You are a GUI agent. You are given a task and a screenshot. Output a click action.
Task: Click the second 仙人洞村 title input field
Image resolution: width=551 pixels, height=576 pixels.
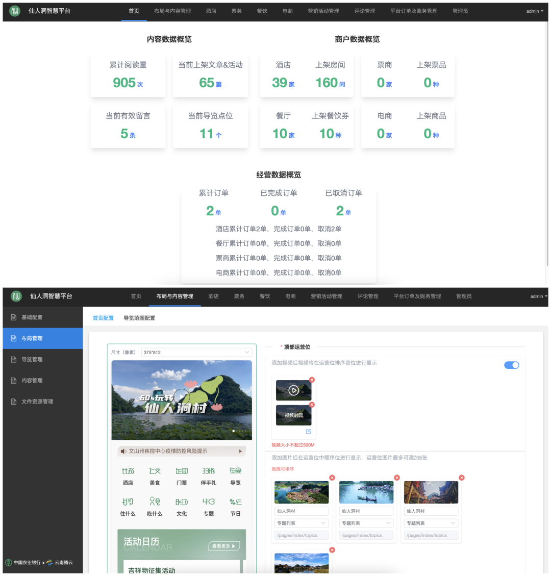click(366, 511)
